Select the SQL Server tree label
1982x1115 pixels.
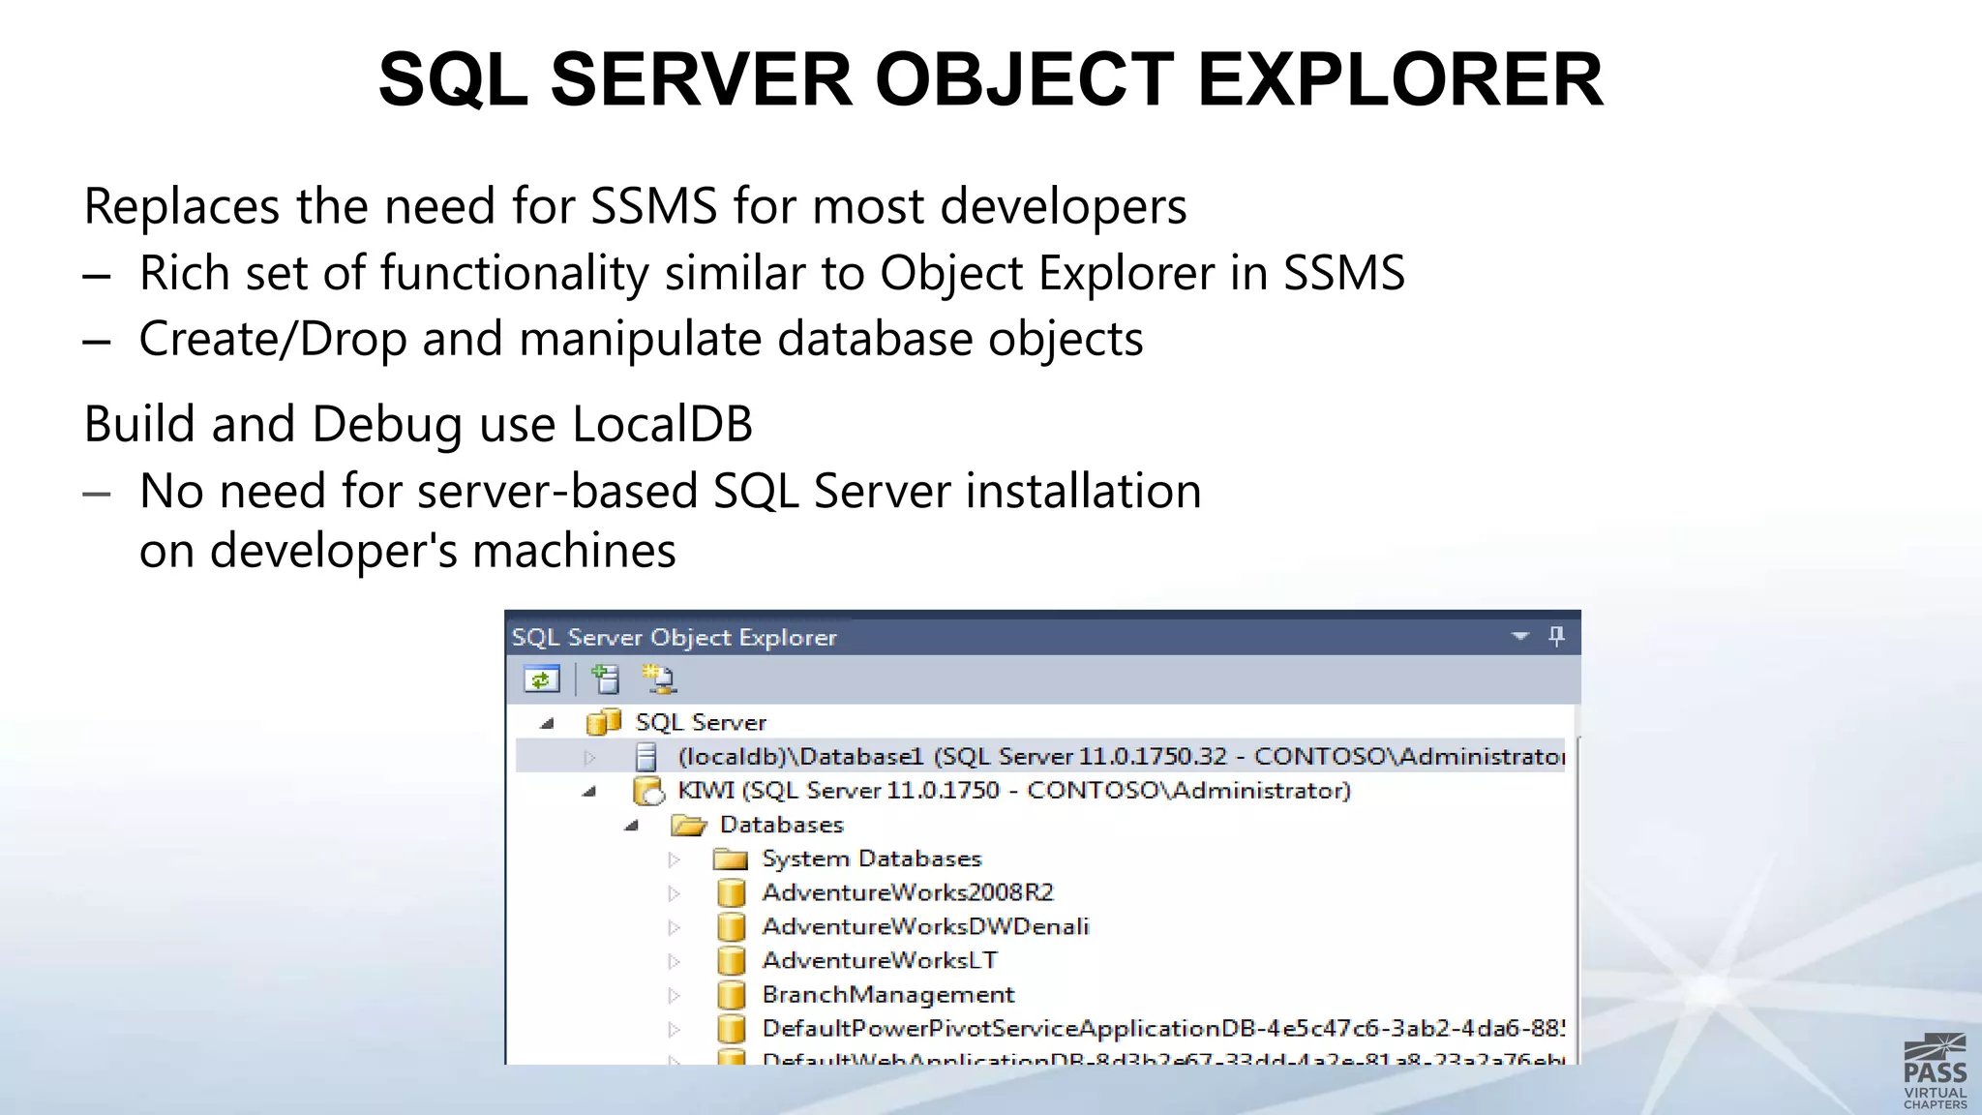(701, 723)
